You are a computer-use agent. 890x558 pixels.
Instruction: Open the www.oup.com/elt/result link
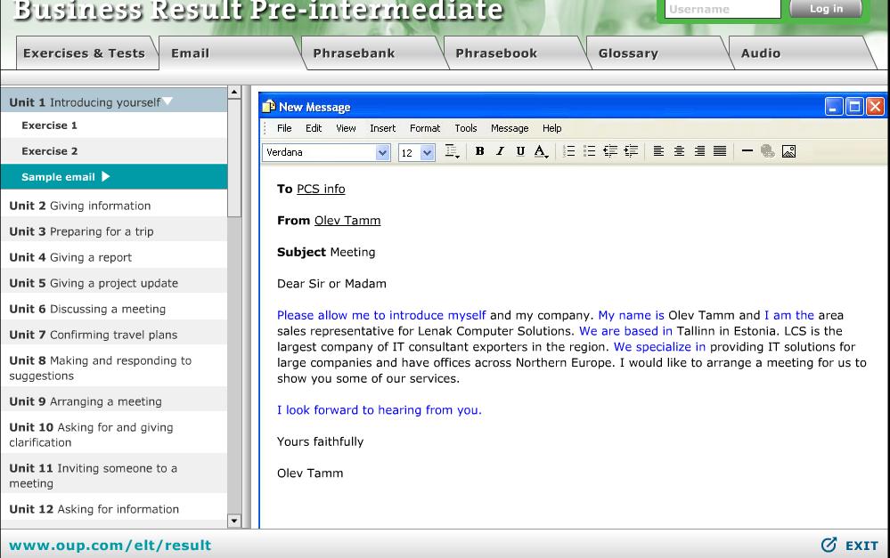tap(110, 545)
